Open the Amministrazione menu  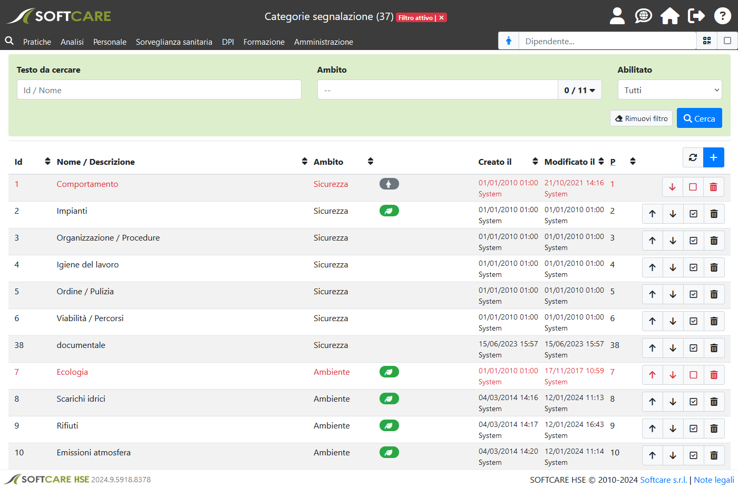click(324, 42)
